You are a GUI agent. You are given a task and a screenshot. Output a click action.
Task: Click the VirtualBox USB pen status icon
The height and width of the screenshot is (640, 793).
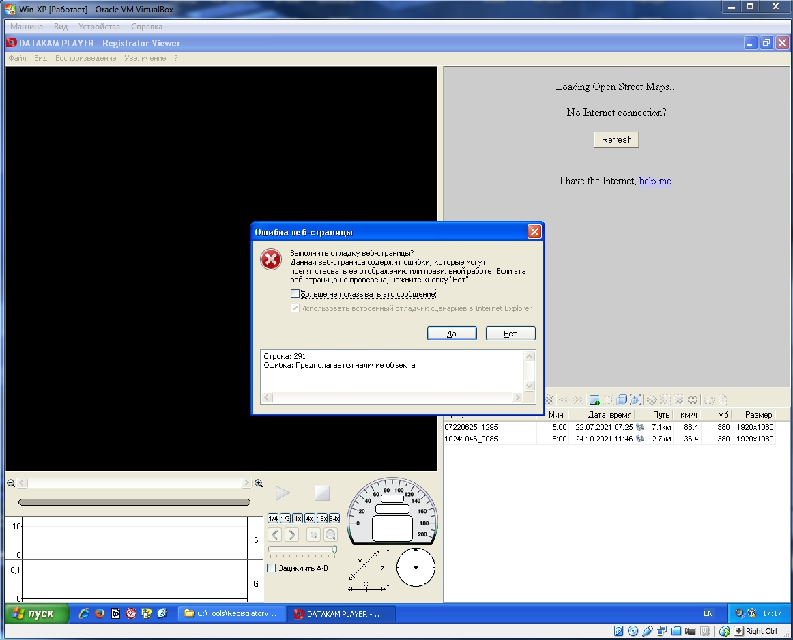pos(648,631)
